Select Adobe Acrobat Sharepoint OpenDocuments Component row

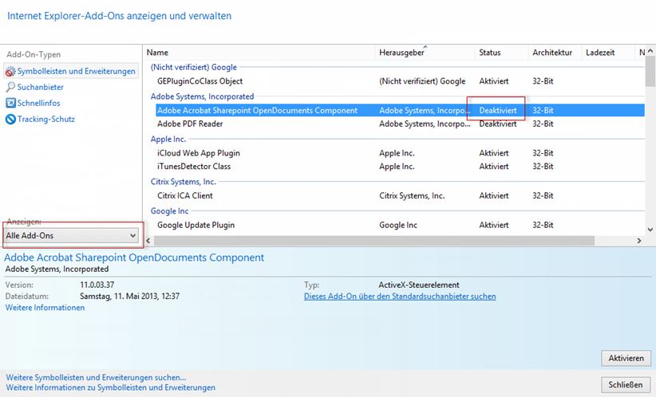tap(400, 110)
